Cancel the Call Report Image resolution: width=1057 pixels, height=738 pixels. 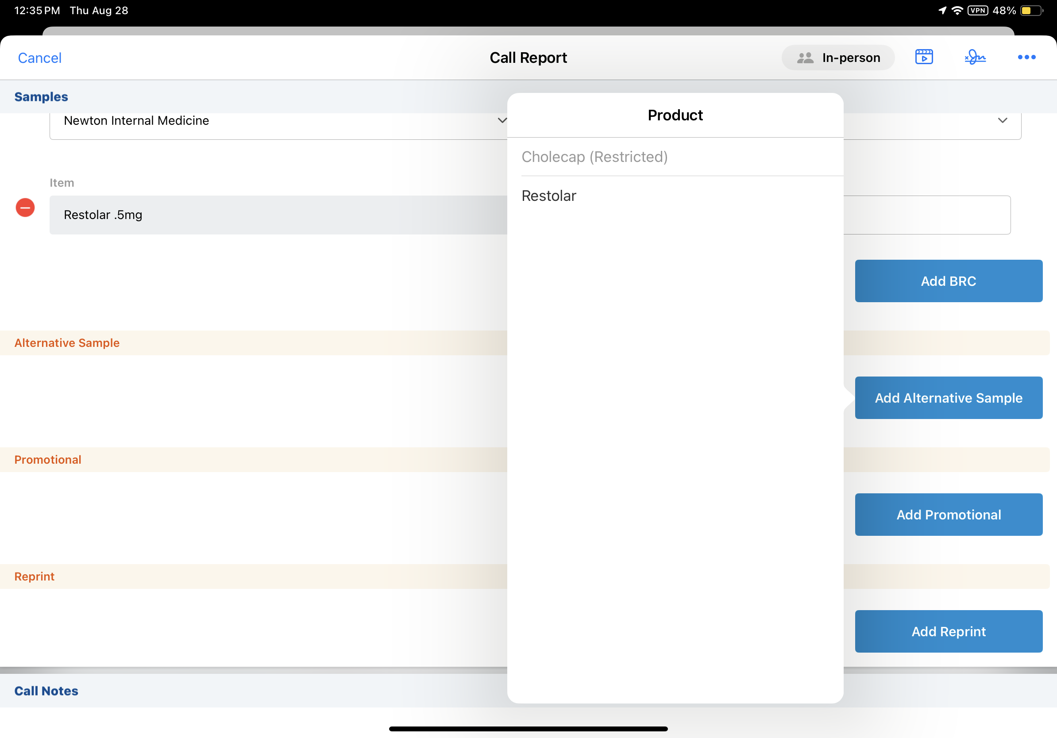(39, 58)
